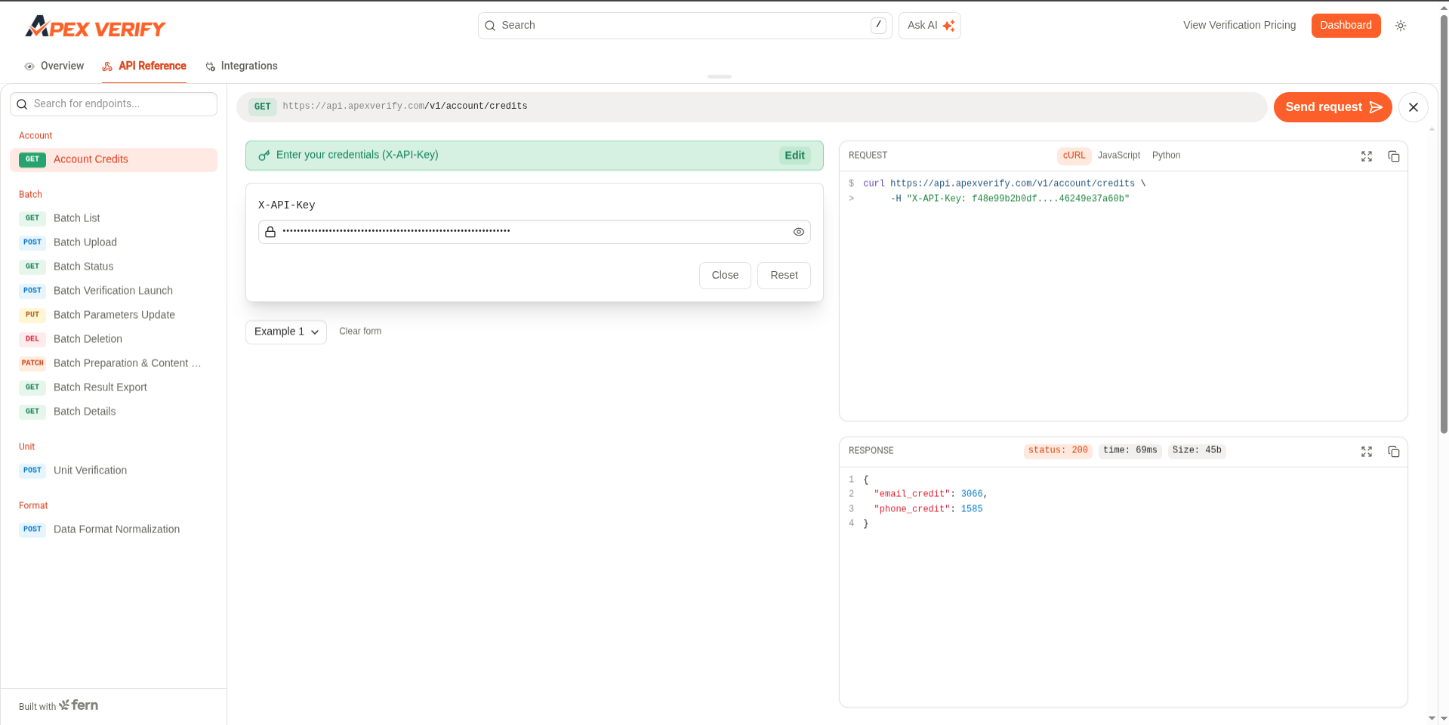
Task: Open Batch Result Export endpoint
Action: tap(113, 387)
